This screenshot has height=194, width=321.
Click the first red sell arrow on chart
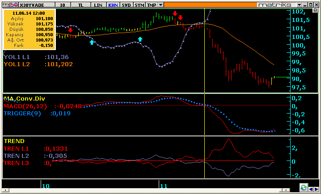pos(71,30)
